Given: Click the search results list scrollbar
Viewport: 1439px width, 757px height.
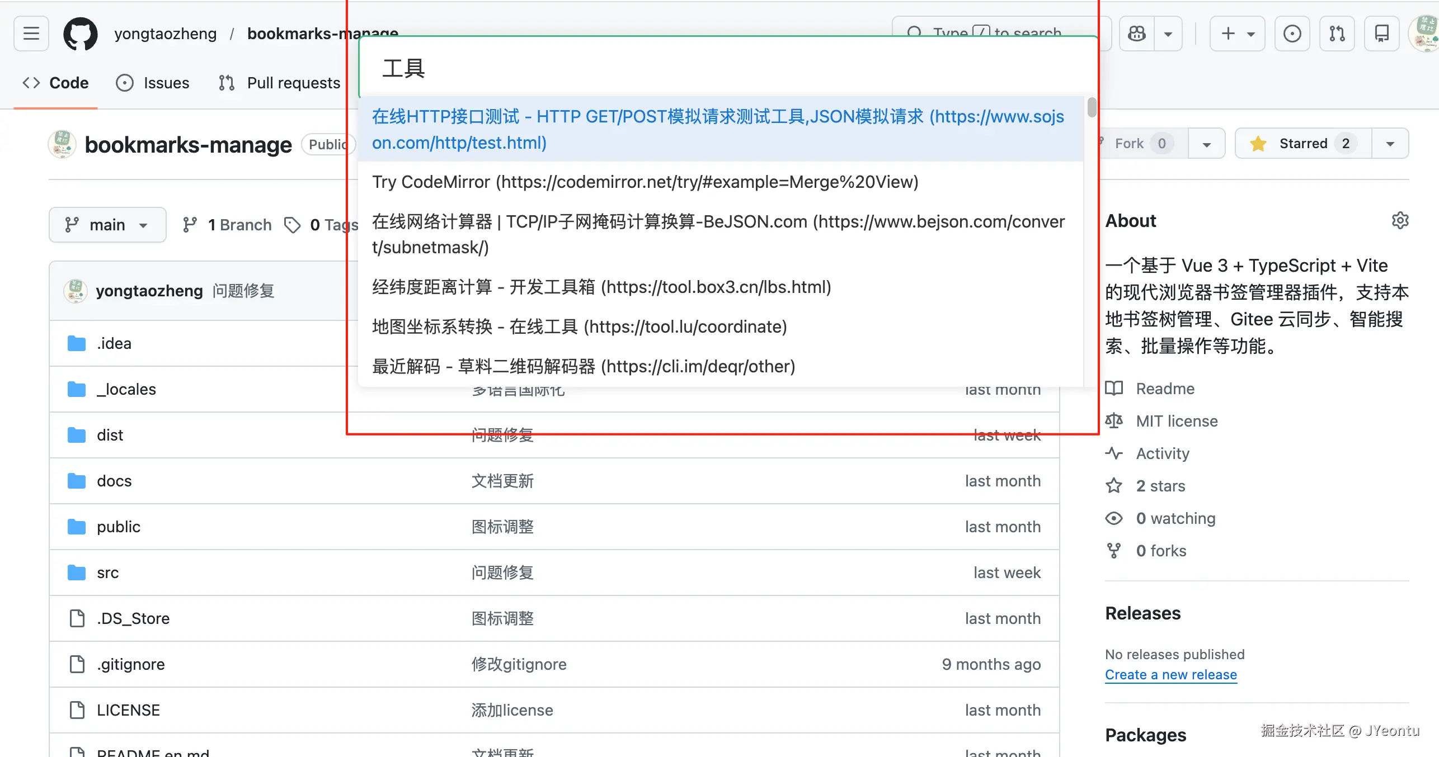Looking at the screenshot, I should 1092,107.
